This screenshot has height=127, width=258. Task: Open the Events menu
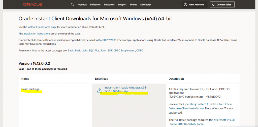(x=133, y=5)
